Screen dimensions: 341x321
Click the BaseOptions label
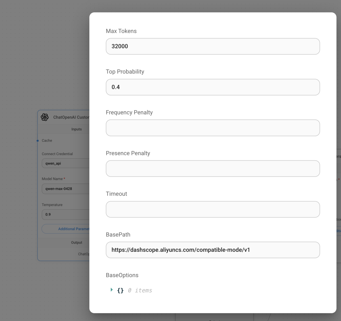tap(122, 275)
